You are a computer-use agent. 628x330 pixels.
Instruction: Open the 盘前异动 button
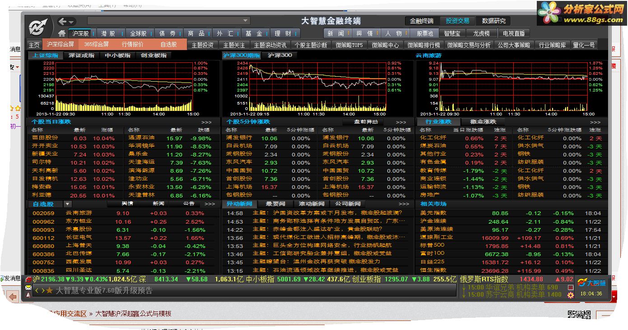pos(366,122)
